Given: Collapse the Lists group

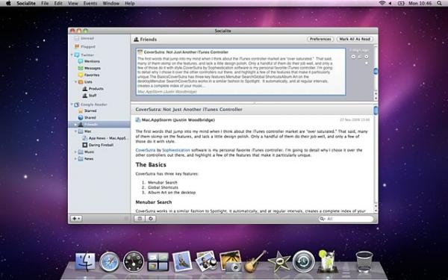Looking at the screenshot, I should tap(75, 81).
